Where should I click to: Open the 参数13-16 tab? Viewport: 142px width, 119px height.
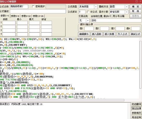point(38,16)
